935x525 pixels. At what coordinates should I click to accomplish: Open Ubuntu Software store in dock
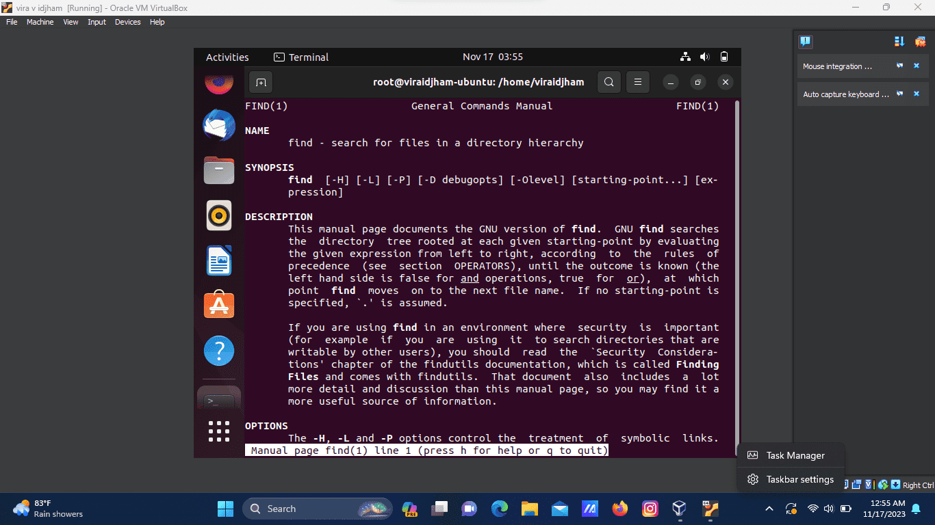coord(219,306)
